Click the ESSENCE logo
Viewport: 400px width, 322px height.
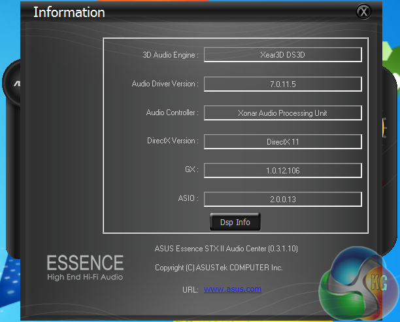tap(85, 262)
